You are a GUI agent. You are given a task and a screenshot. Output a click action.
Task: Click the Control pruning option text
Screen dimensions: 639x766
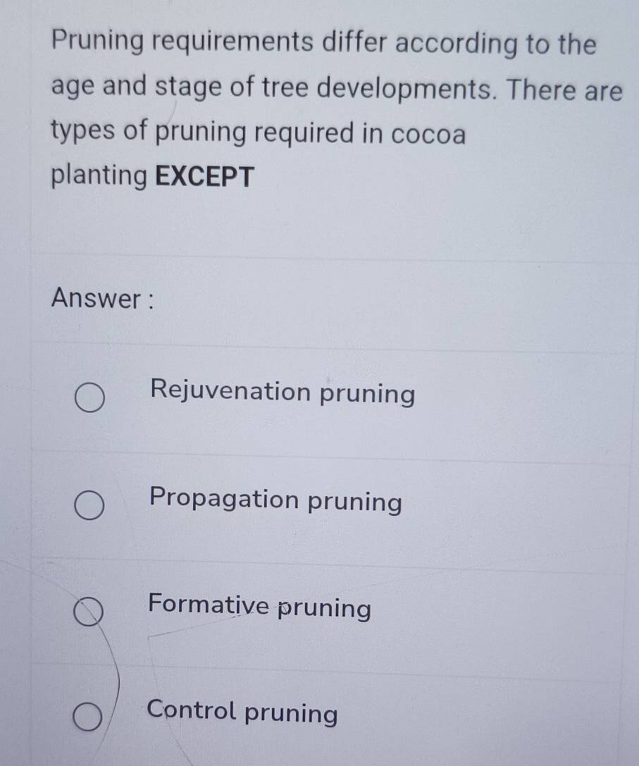242,715
